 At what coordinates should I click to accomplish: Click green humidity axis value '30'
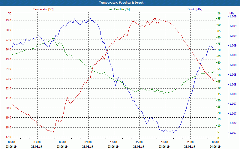219,100
